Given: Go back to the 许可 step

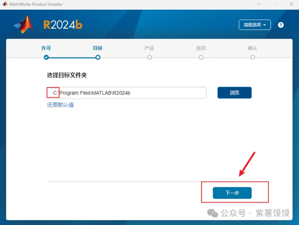Looking at the screenshot, I should (46, 48).
